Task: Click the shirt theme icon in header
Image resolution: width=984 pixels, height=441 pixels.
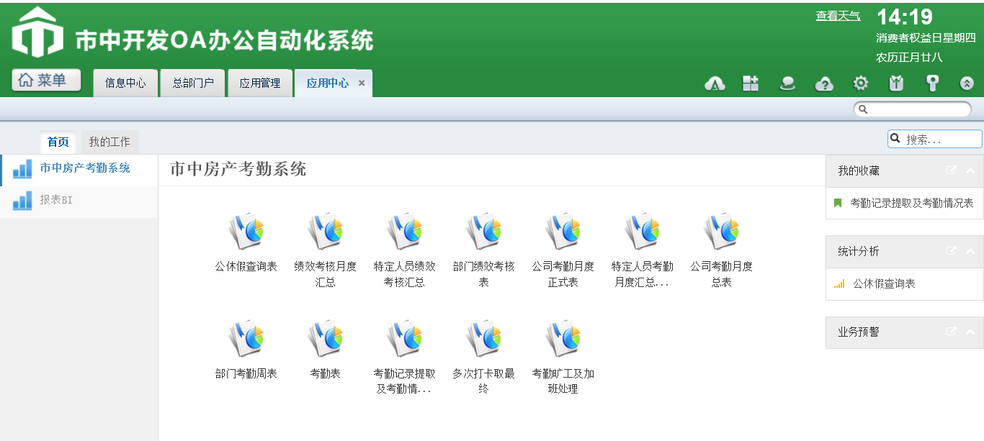Action: (x=896, y=83)
